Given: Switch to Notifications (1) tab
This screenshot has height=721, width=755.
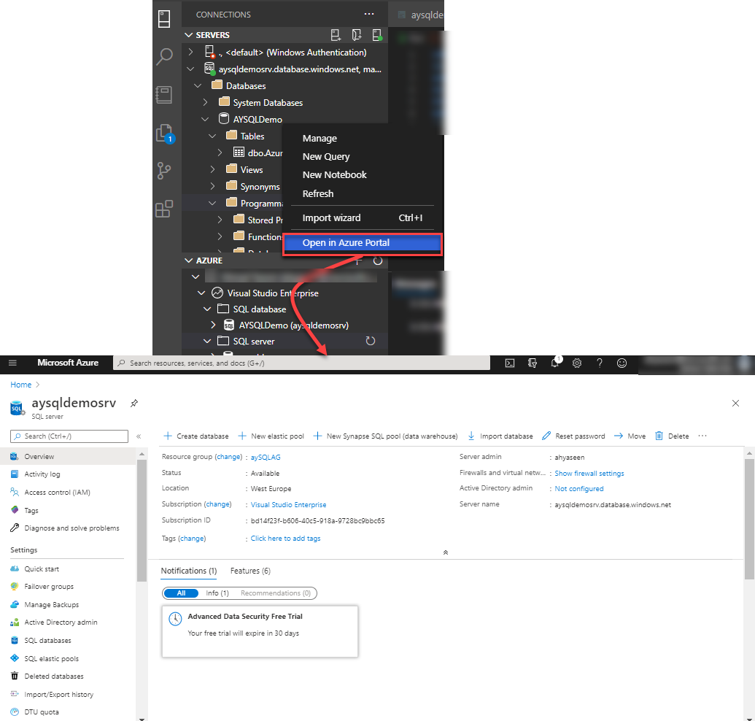Looking at the screenshot, I should 189,571.
